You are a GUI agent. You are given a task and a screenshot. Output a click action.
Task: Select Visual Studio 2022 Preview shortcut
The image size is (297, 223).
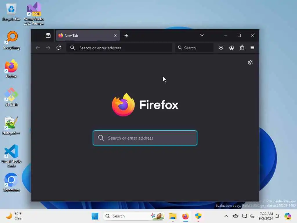pos(34,14)
